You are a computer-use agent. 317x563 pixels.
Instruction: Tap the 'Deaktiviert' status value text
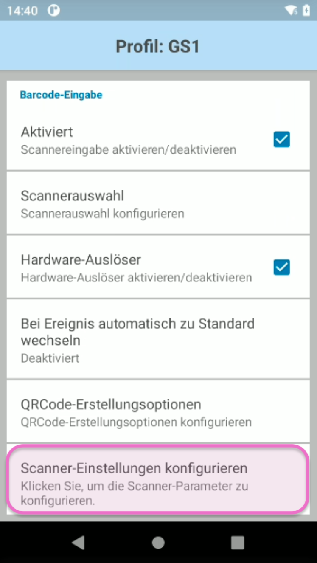[x=50, y=358]
